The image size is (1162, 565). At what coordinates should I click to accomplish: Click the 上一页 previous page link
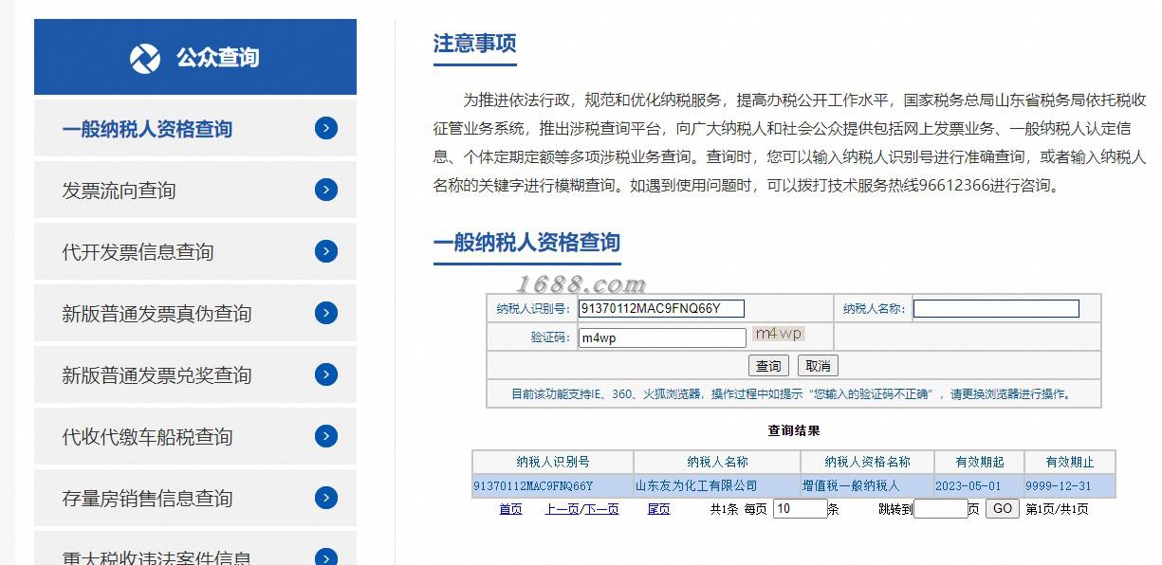[x=563, y=509]
